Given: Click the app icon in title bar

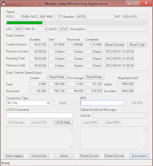Looking at the screenshot, I should [x=3, y=3].
